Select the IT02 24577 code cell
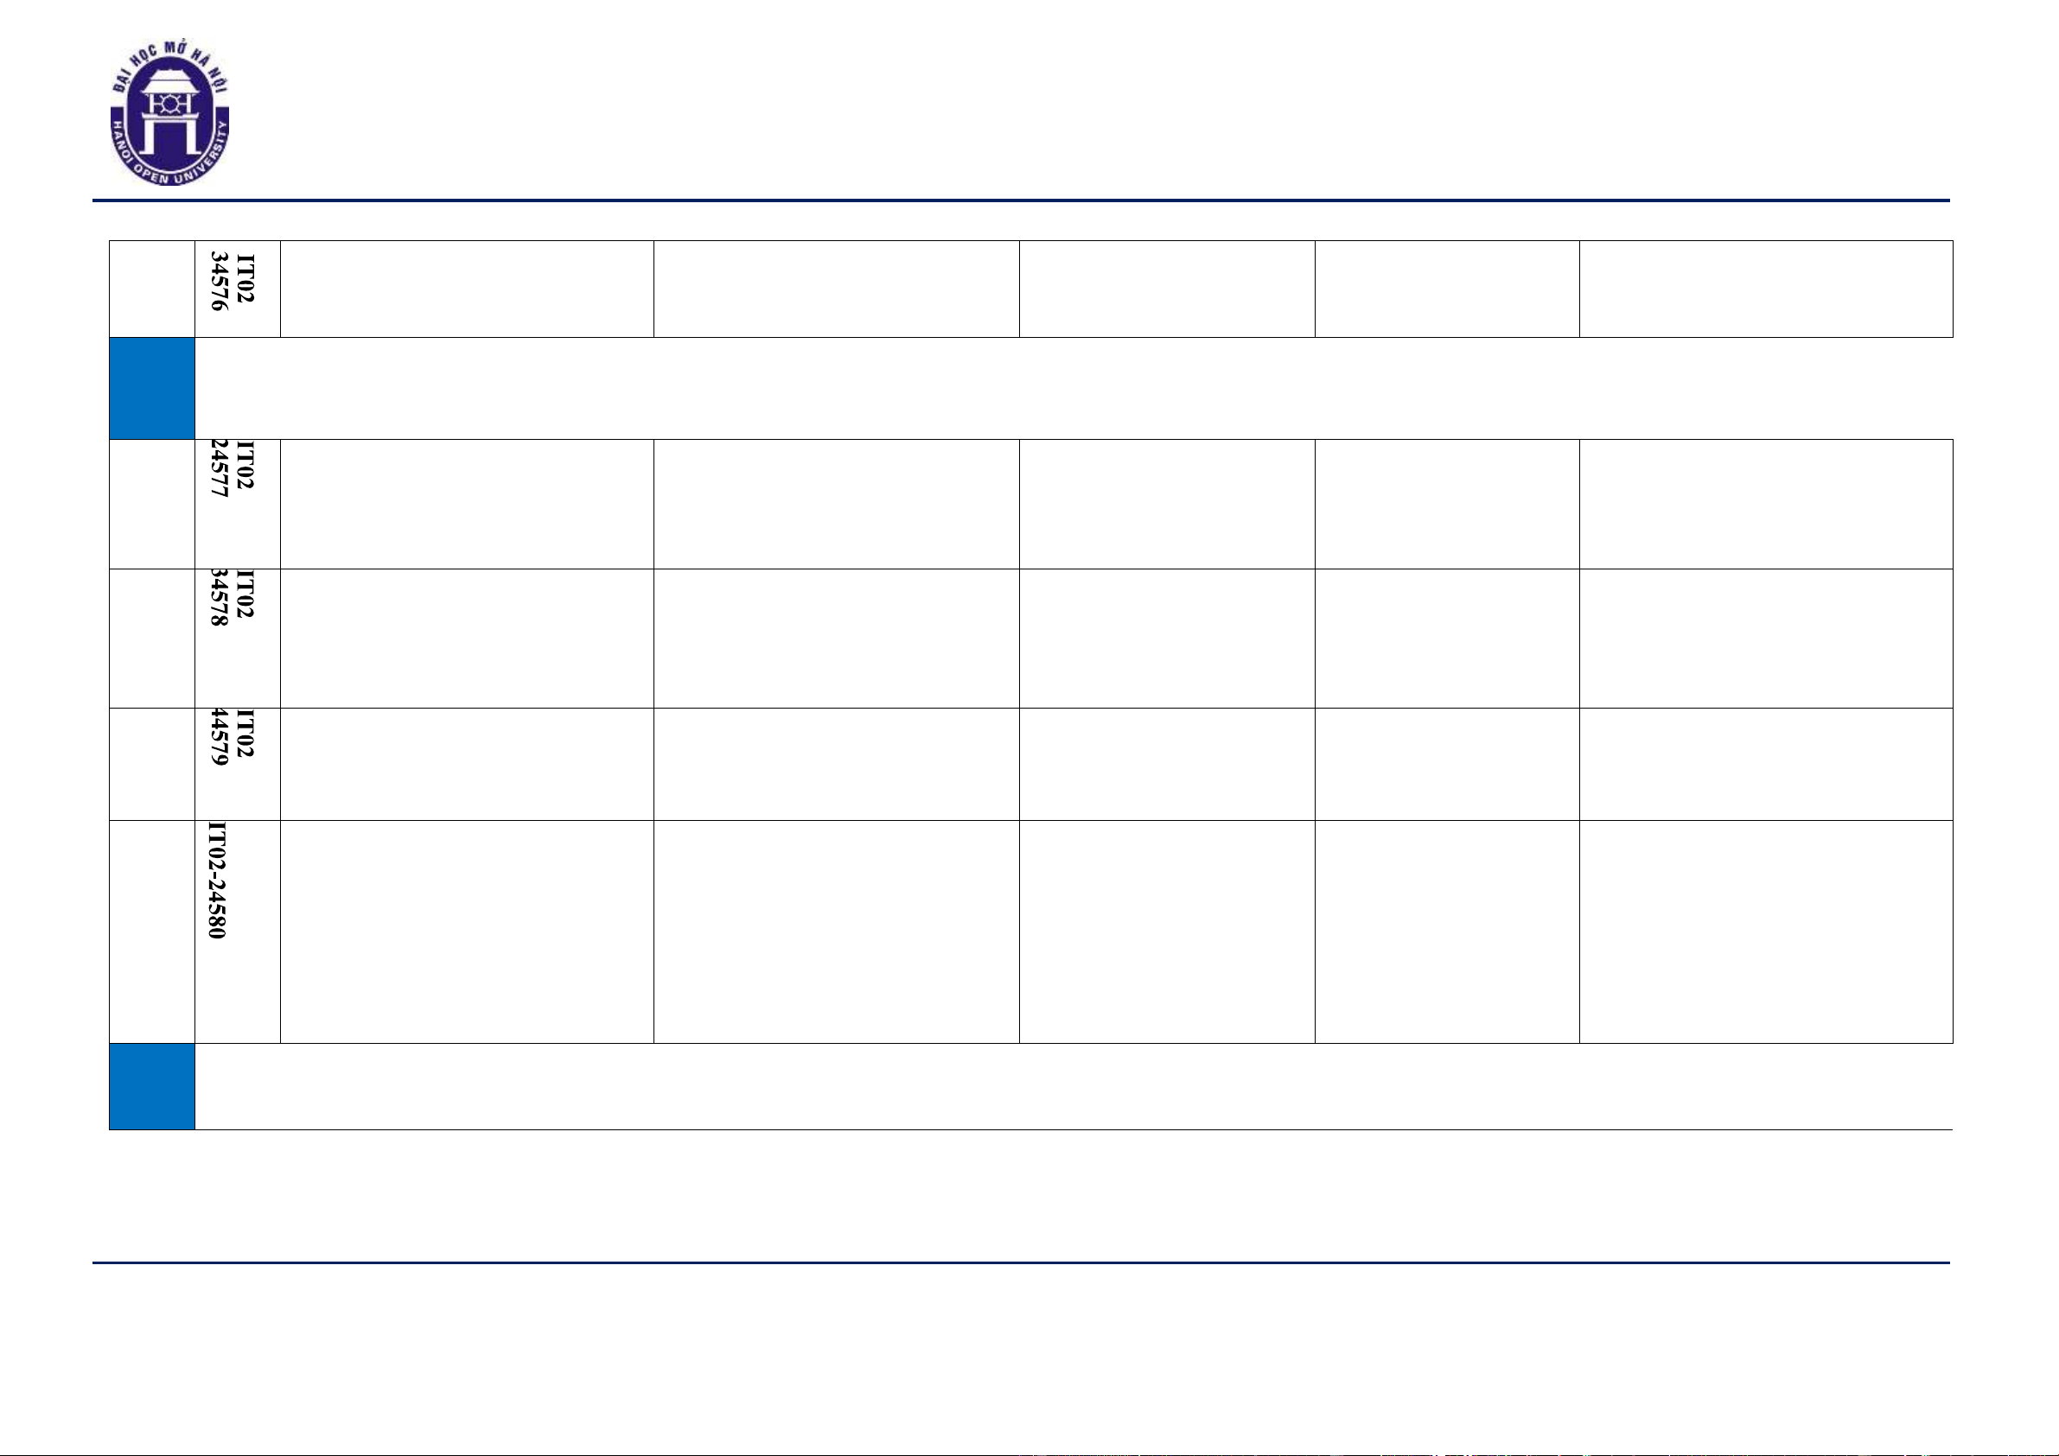The height and width of the screenshot is (1456, 2059). tap(237, 504)
